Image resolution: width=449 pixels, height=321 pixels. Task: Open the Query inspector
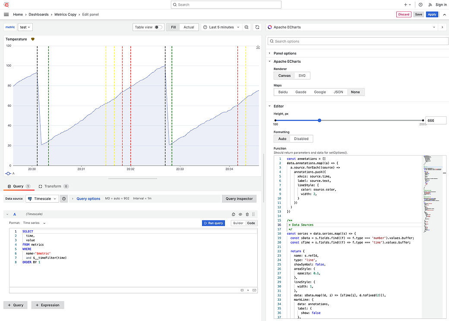239,199
